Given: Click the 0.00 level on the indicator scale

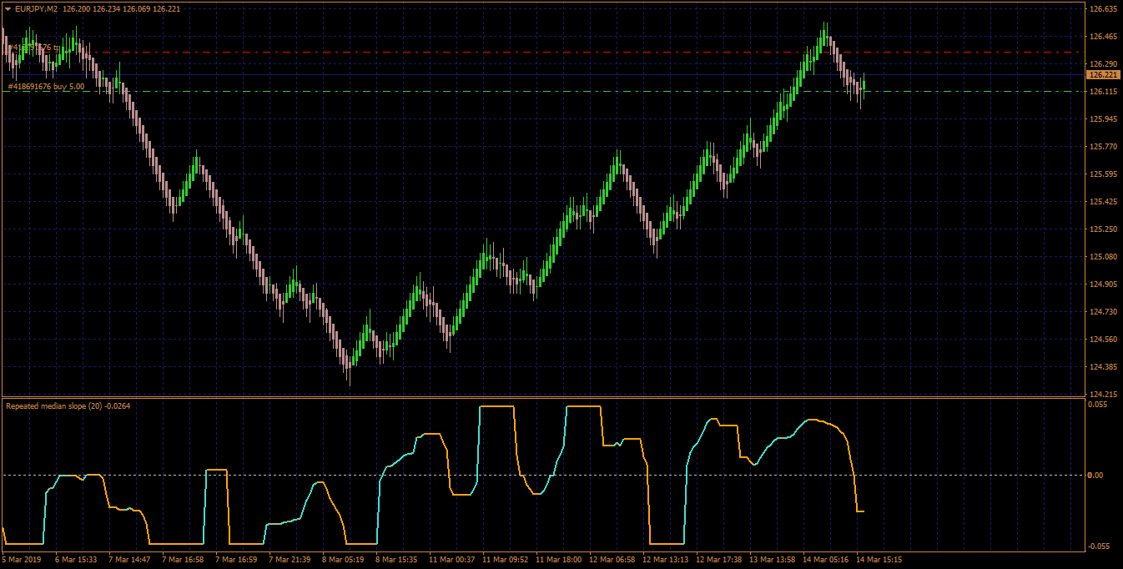Looking at the screenshot, I should point(1096,476).
